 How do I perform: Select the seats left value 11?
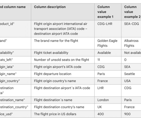coord(108,60)
